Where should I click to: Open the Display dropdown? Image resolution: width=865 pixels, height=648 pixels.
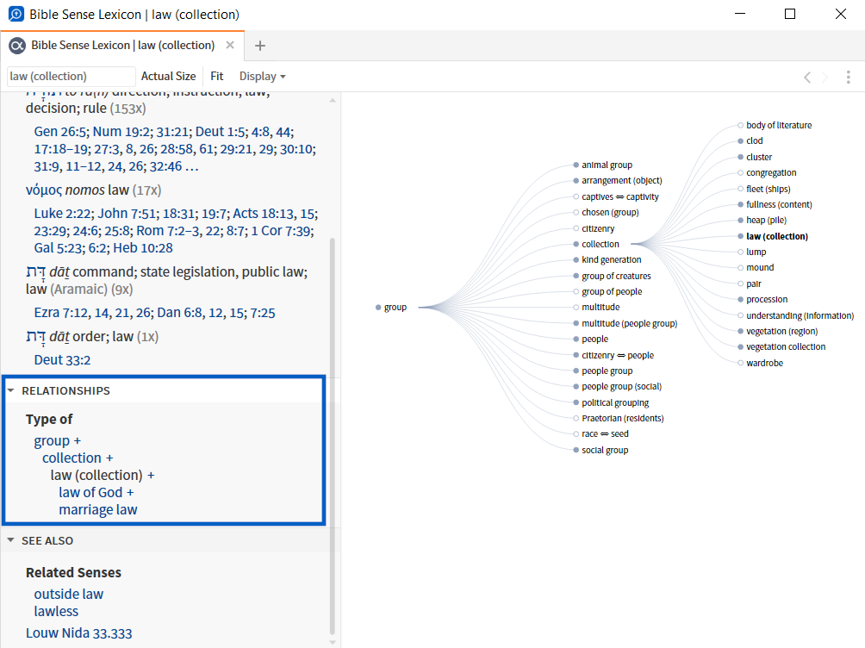pyautogui.click(x=262, y=76)
